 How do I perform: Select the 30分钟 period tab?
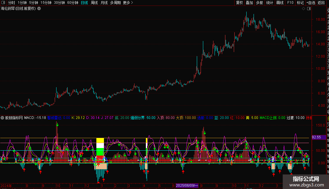[x=59, y=3]
